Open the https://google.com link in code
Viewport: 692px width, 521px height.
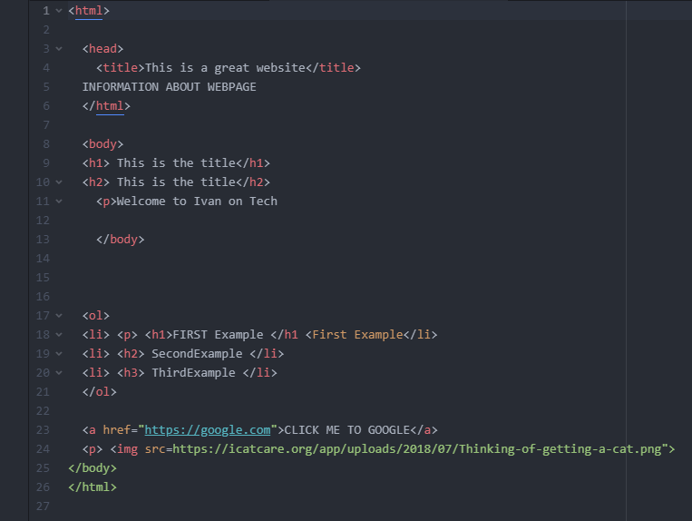(208, 430)
